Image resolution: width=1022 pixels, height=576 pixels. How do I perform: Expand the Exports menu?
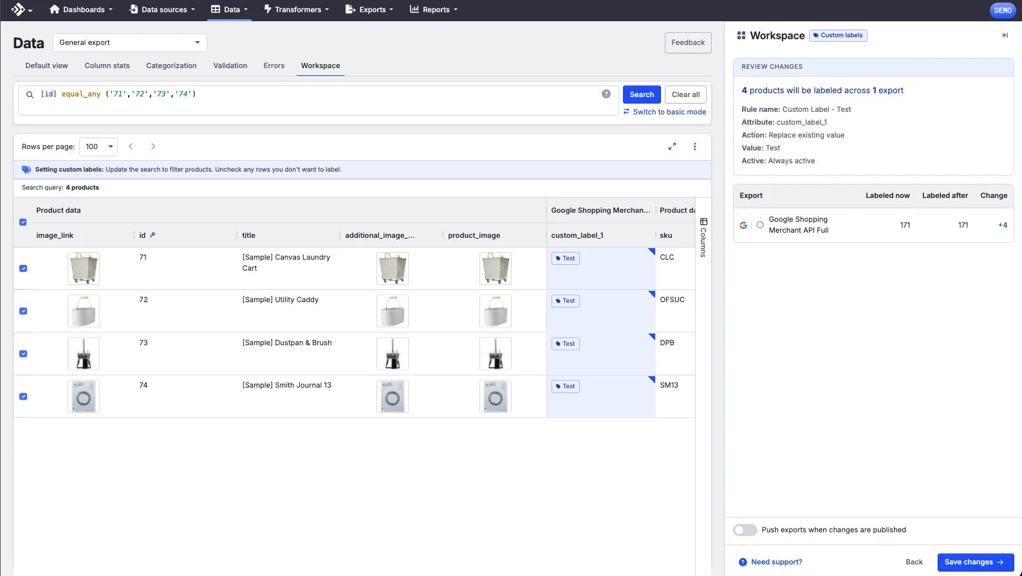coord(369,10)
